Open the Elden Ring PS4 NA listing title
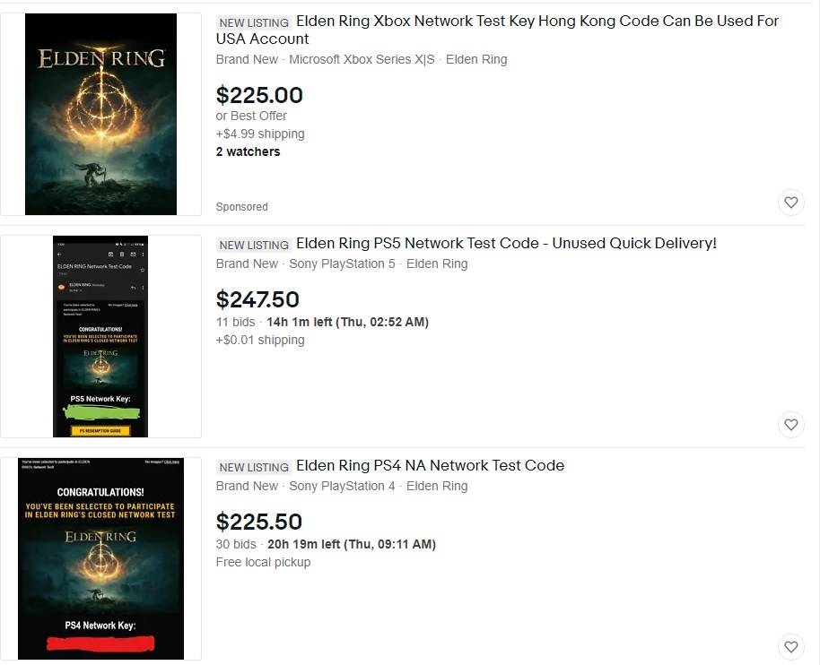 [x=430, y=465]
